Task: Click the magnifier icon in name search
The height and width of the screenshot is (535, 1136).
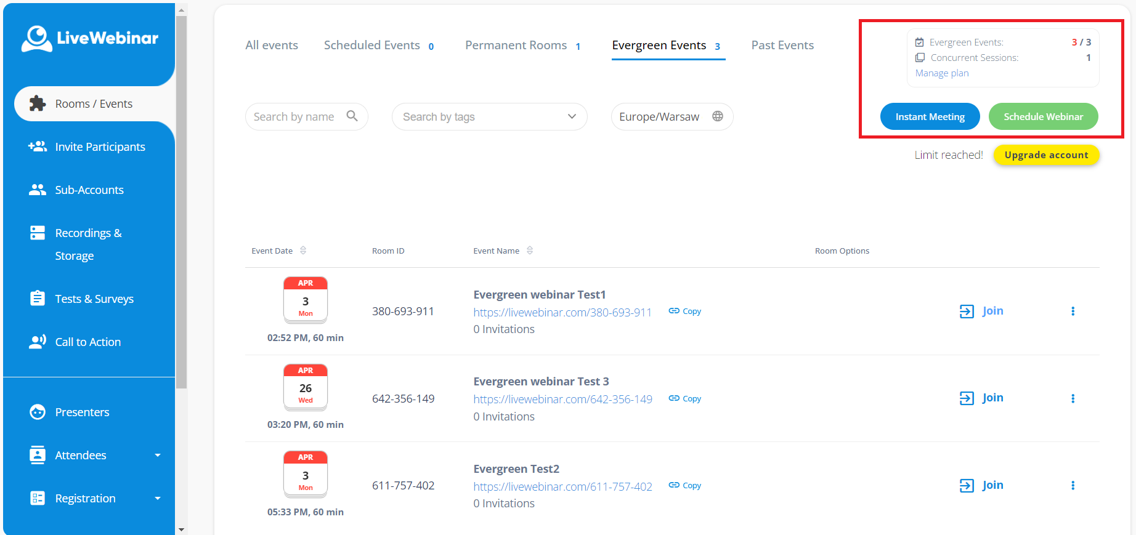Action: (x=352, y=116)
